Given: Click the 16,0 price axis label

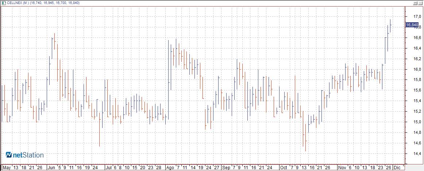Looking at the screenshot, I should pos(417,69).
